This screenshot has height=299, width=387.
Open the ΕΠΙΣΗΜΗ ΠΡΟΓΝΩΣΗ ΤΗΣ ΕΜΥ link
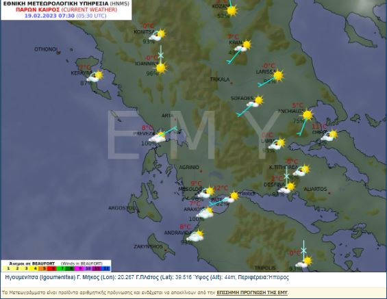tap(252, 293)
